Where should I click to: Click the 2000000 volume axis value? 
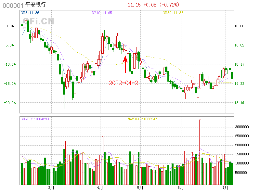click(242, 145)
